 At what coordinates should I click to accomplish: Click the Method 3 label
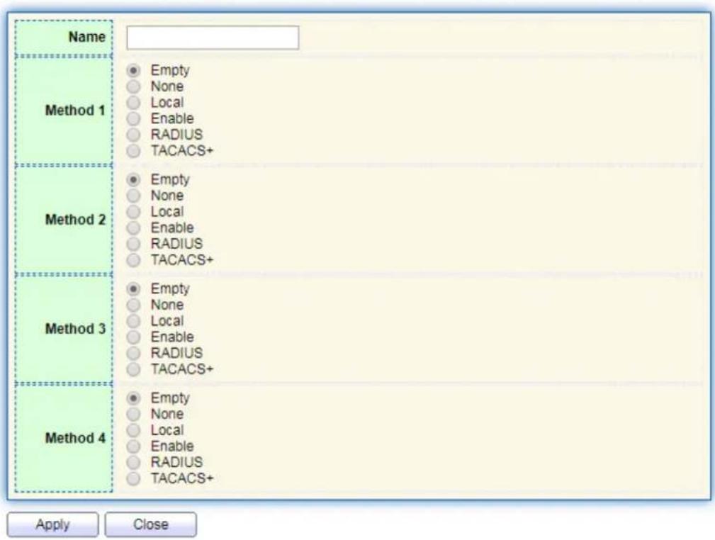[75, 329]
